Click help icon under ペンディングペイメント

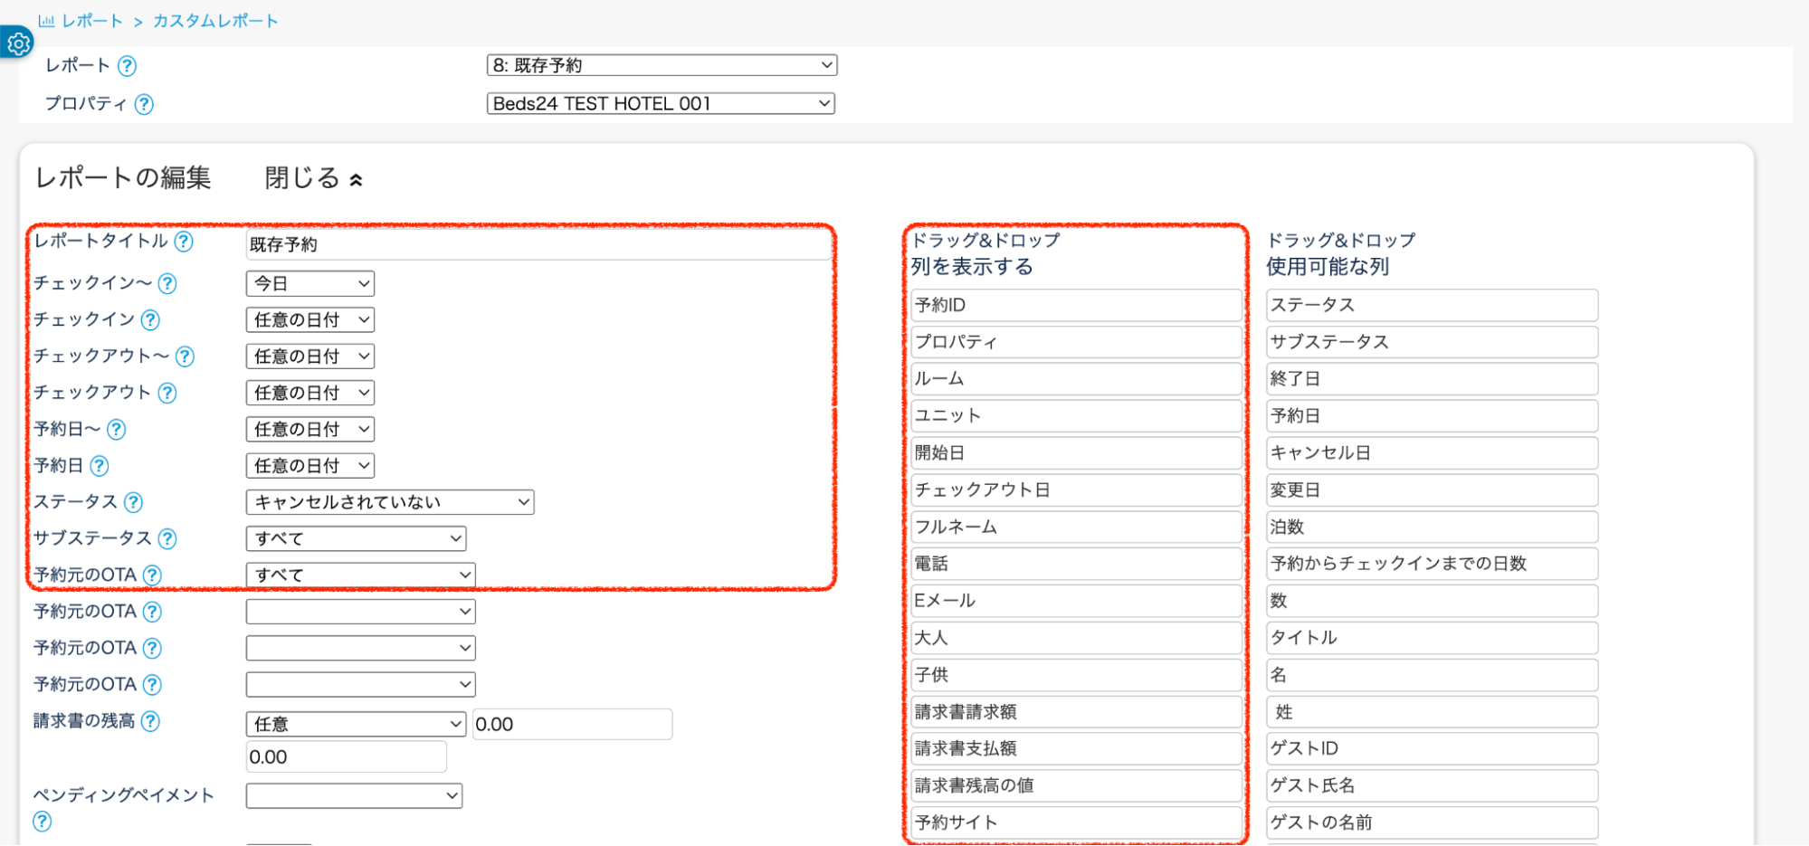tap(43, 822)
